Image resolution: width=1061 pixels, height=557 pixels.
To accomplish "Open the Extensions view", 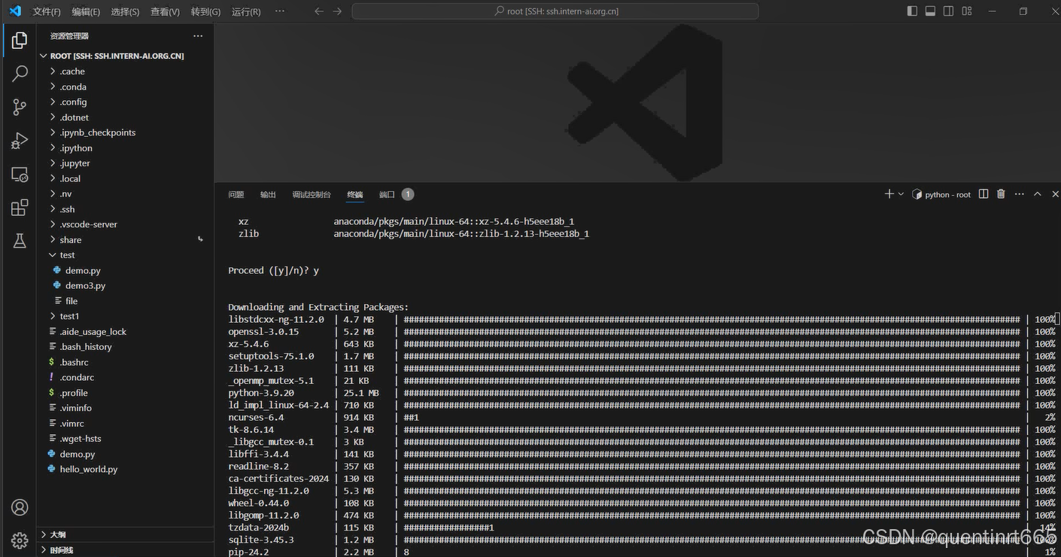I will [19, 207].
